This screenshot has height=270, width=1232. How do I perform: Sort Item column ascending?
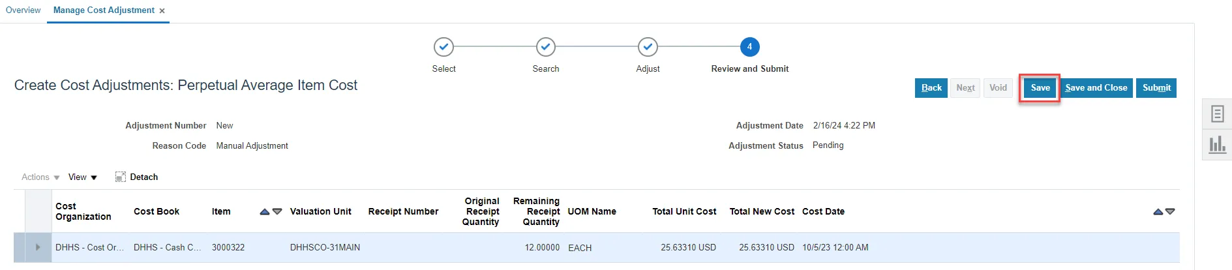click(x=265, y=212)
